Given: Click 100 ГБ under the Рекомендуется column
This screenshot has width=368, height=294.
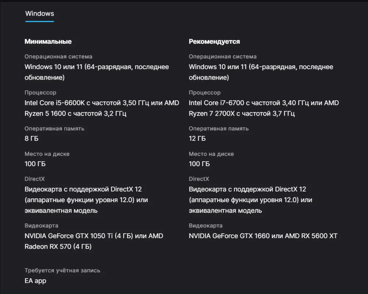Looking at the screenshot, I should [199, 164].
